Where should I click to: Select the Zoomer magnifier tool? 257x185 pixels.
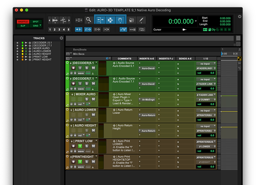pos(88,20)
